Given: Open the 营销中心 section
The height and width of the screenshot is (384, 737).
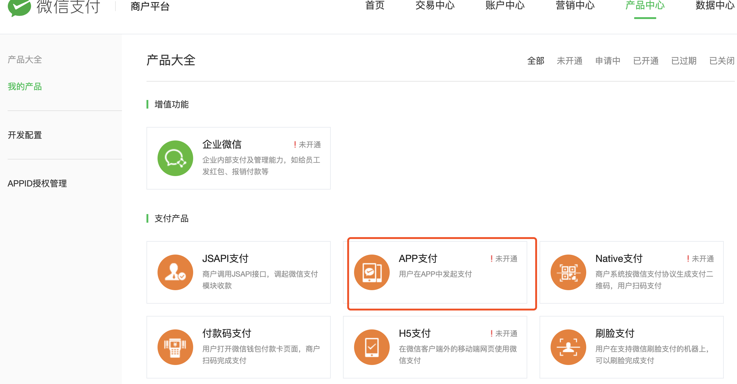Looking at the screenshot, I should coord(575,6).
